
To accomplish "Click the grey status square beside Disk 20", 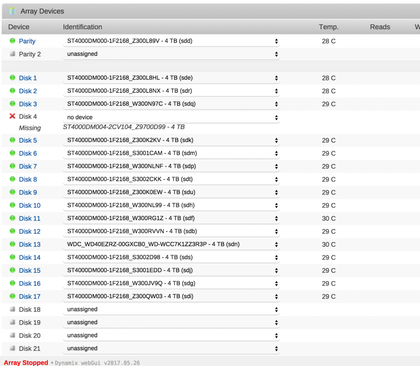I will [x=12, y=335].
